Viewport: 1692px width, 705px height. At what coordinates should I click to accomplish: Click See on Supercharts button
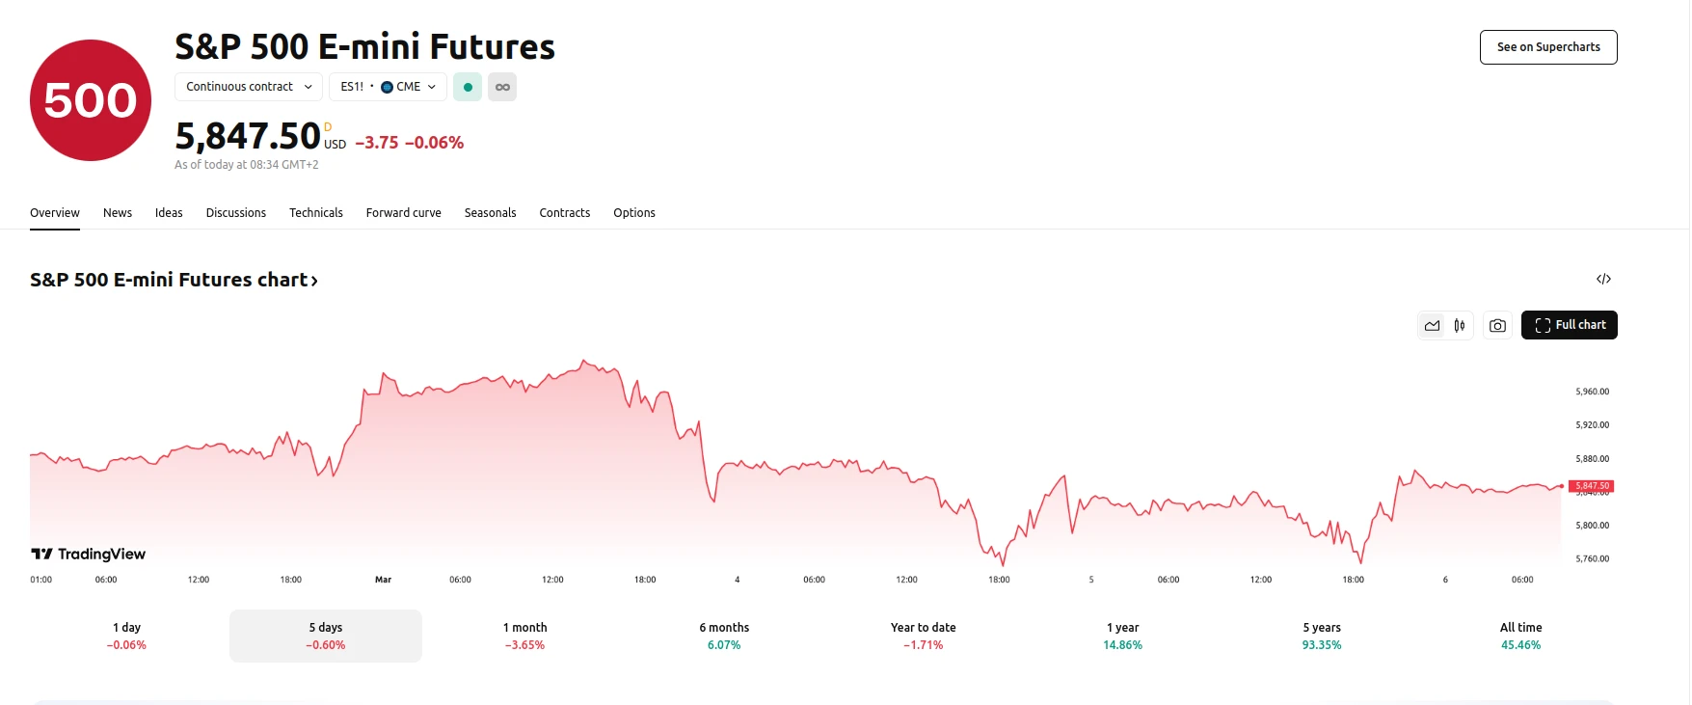[1548, 47]
